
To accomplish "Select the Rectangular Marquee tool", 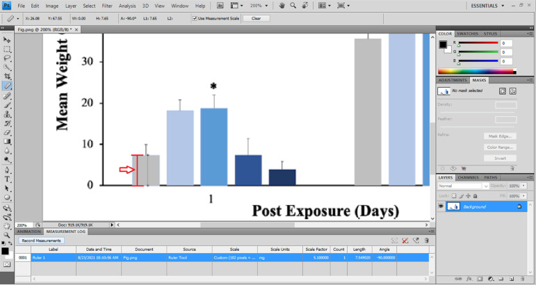I will click(7, 49).
